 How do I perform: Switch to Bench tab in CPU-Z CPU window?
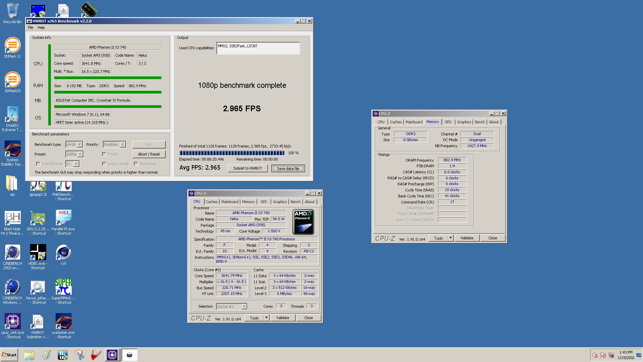click(295, 202)
